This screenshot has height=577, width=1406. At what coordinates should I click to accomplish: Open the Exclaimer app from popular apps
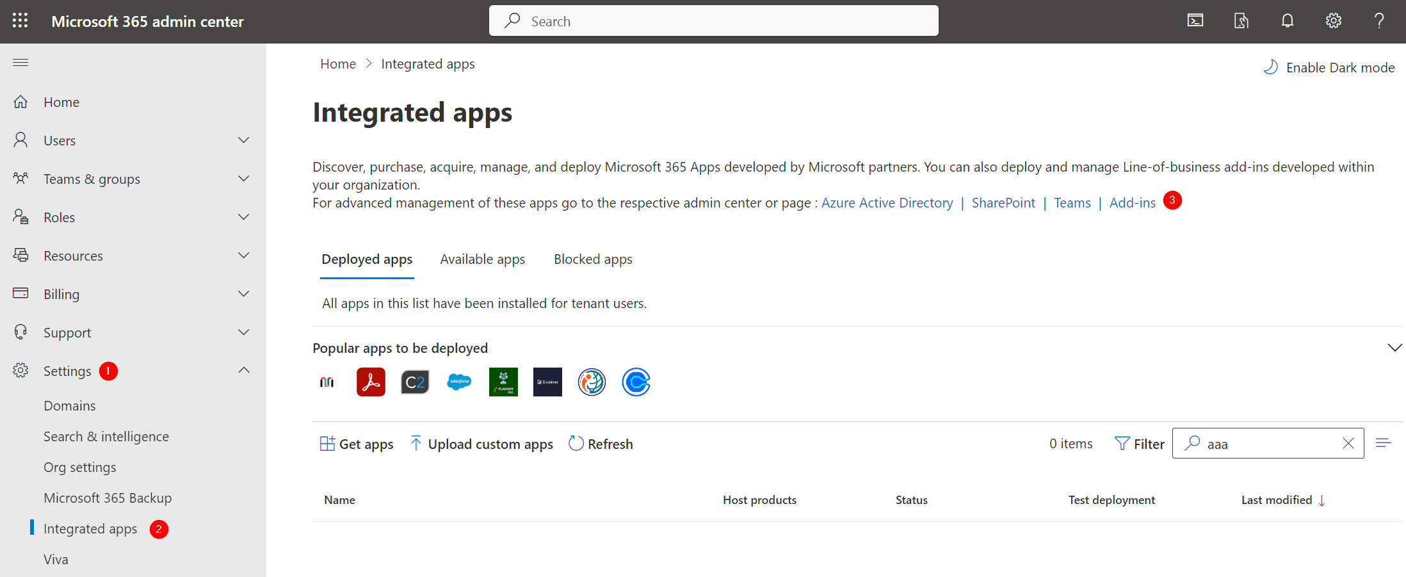point(547,382)
